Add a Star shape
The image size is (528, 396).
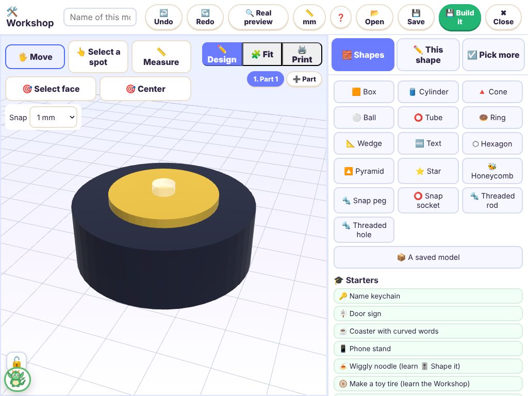tap(428, 171)
